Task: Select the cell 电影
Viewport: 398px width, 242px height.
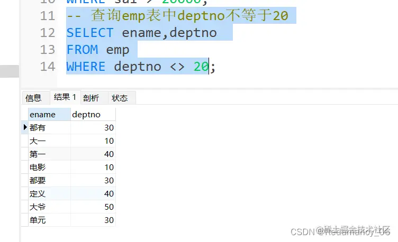Action: (49, 167)
